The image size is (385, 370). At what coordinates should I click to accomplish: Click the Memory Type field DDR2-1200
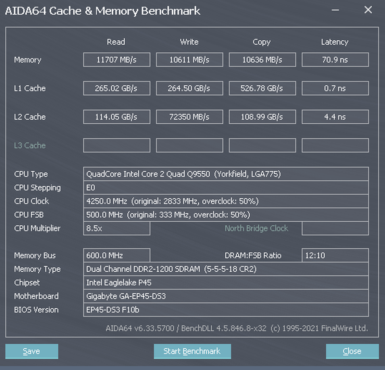point(226,269)
